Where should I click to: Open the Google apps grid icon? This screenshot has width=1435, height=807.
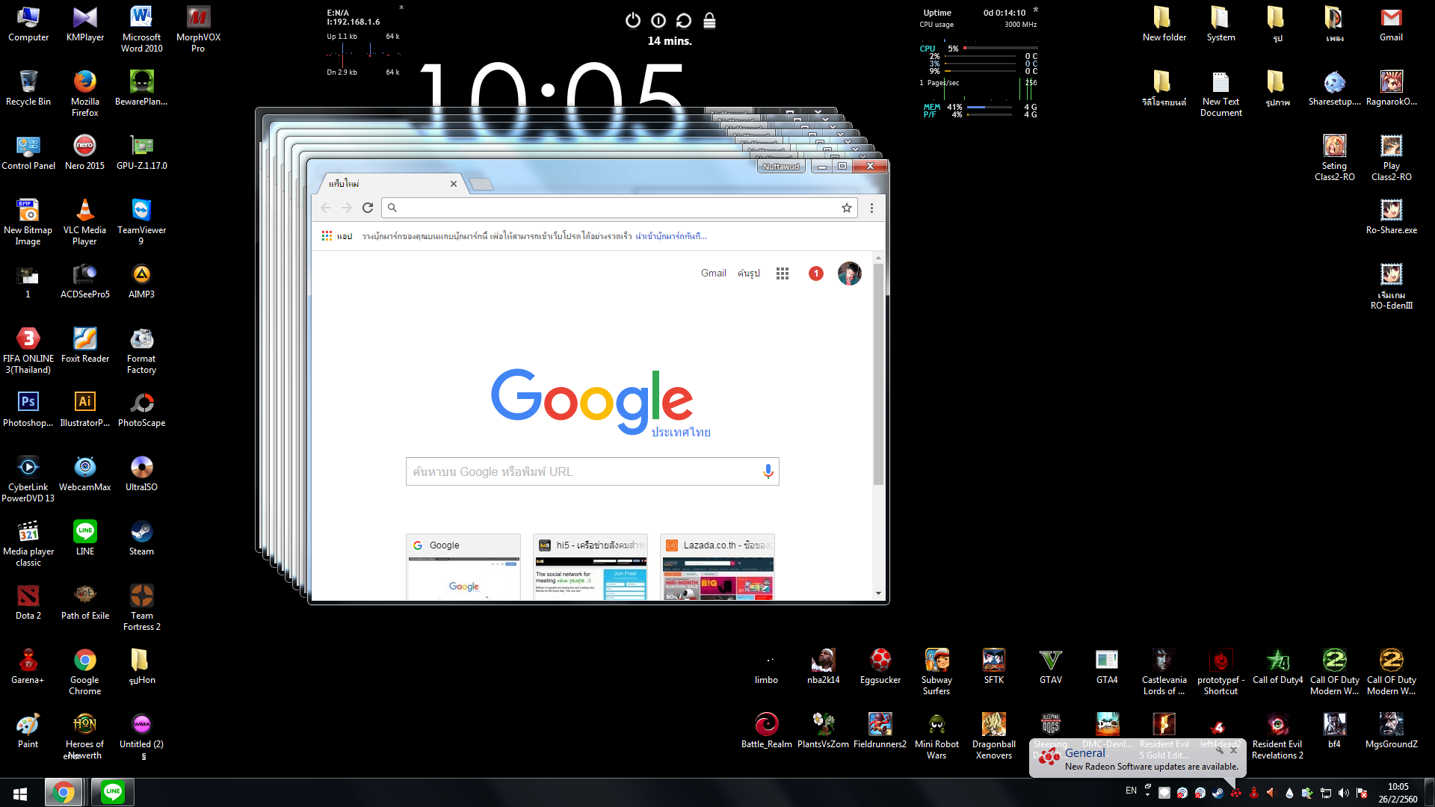(x=783, y=273)
